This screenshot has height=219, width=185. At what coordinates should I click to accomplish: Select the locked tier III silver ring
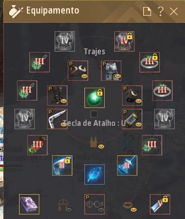pos(149,62)
